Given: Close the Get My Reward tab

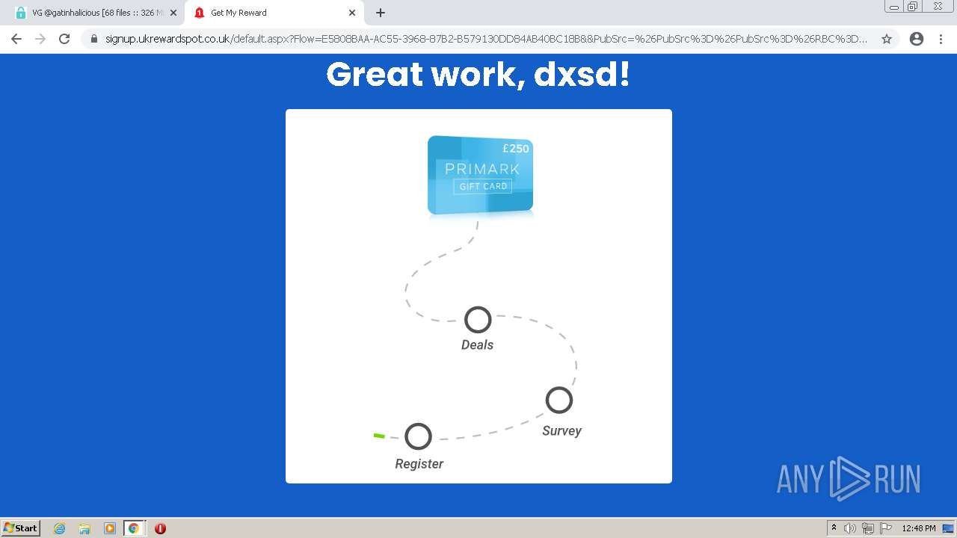Looking at the screenshot, I should tap(352, 13).
